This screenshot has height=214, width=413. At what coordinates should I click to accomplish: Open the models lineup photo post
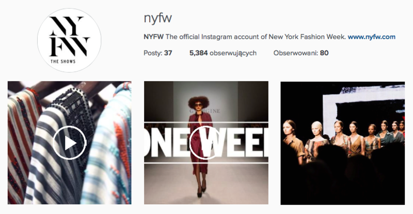342,143
